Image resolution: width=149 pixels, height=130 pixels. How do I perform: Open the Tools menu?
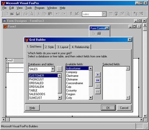click(29, 8)
